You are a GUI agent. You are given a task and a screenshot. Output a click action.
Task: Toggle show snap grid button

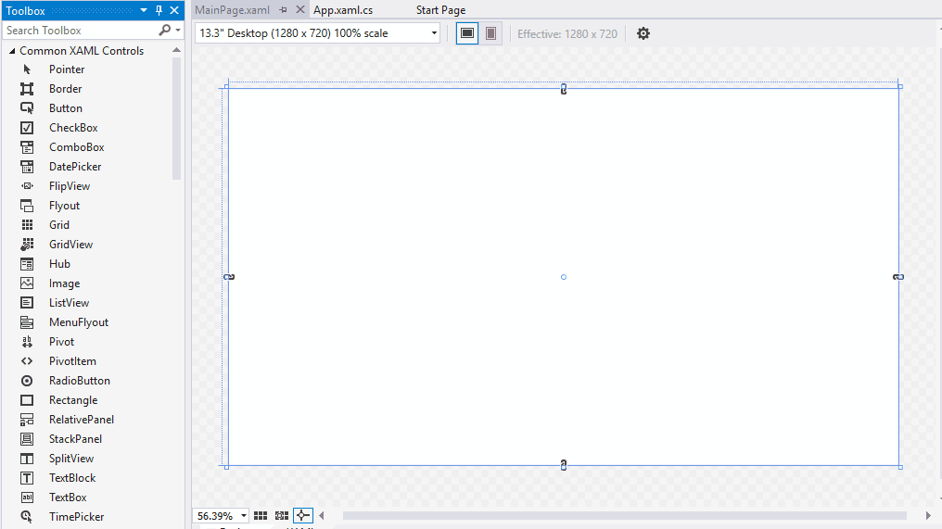[x=261, y=516]
